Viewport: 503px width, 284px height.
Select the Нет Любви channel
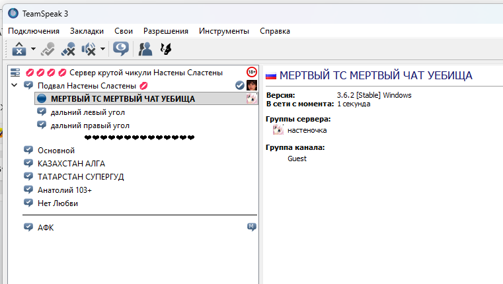tap(58, 203)
